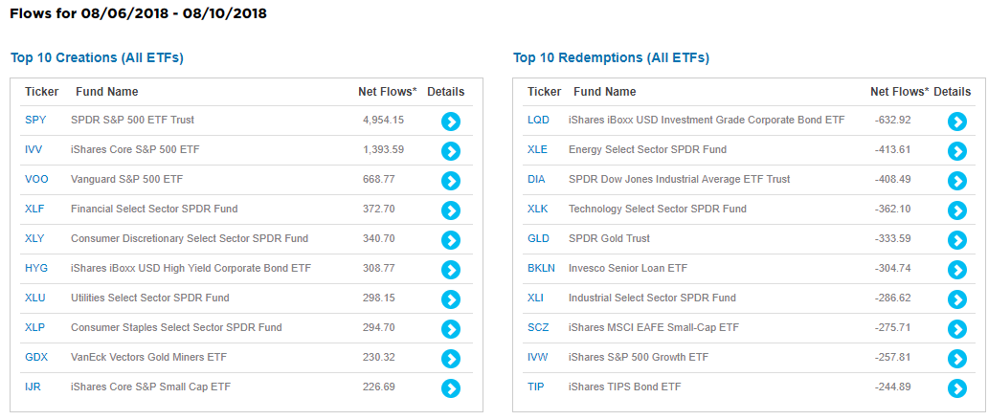Open details arrow for XLI row
The height and width of the screenshot is (420, 988).
coord(957,299)
